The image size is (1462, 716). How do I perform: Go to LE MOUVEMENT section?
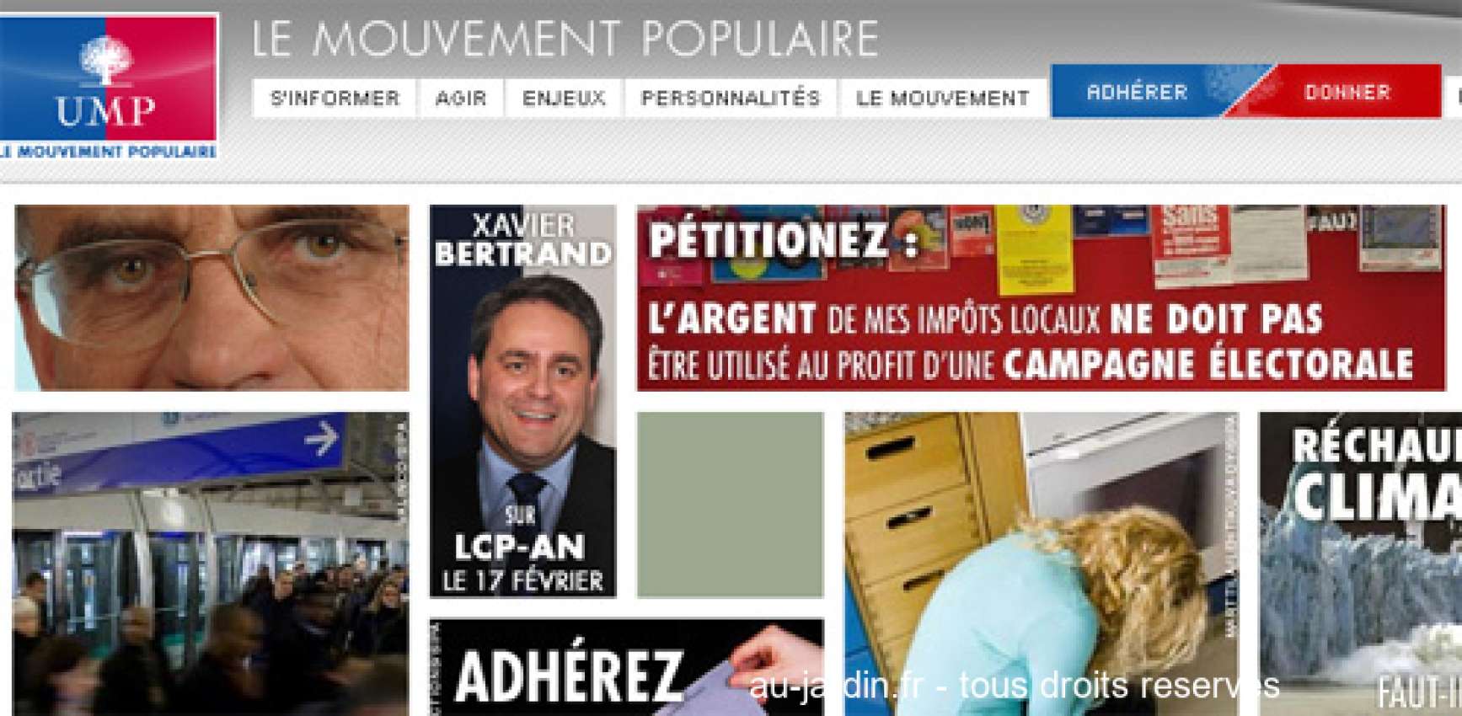click(943, 99)
